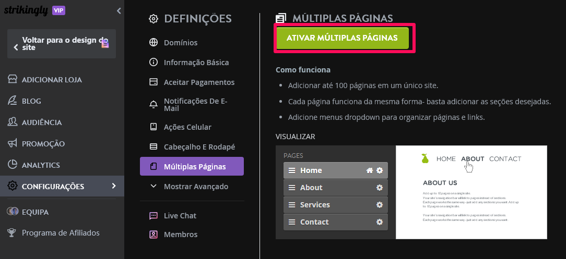Click the info icon beside Informação Básica

click(154, 63)
